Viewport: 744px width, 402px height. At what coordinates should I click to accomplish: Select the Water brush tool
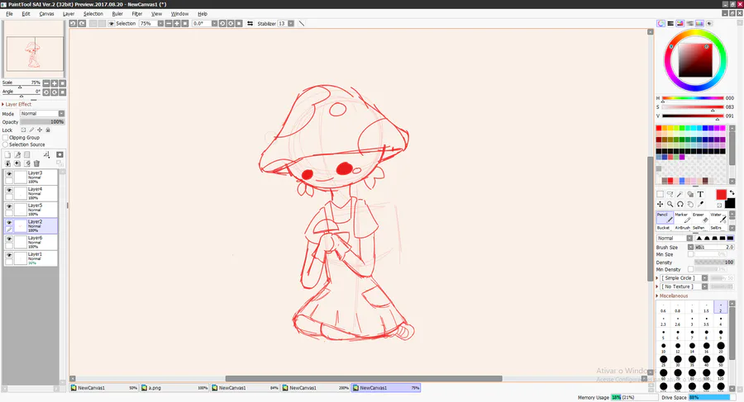click(717, 218)
